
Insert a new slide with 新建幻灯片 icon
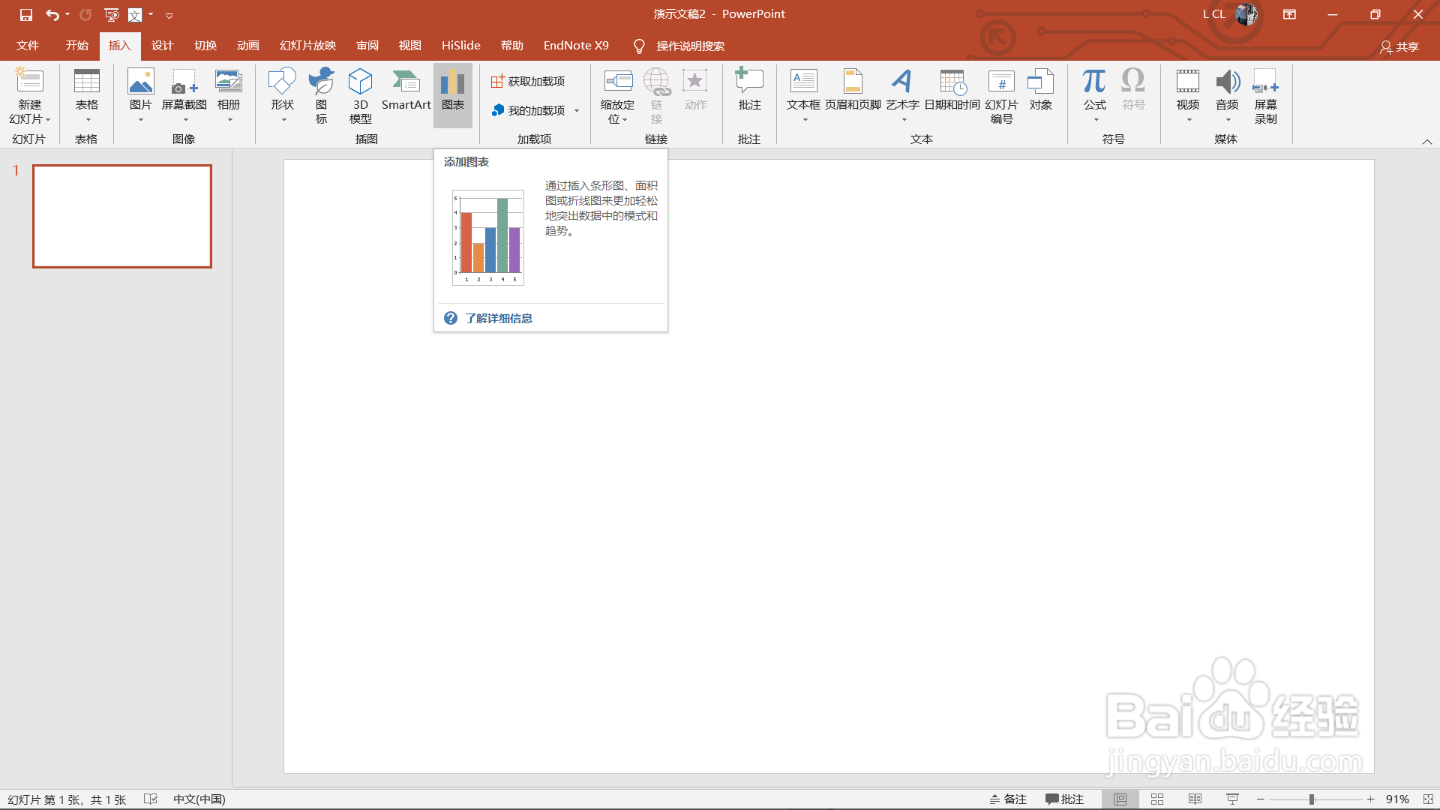30,81
